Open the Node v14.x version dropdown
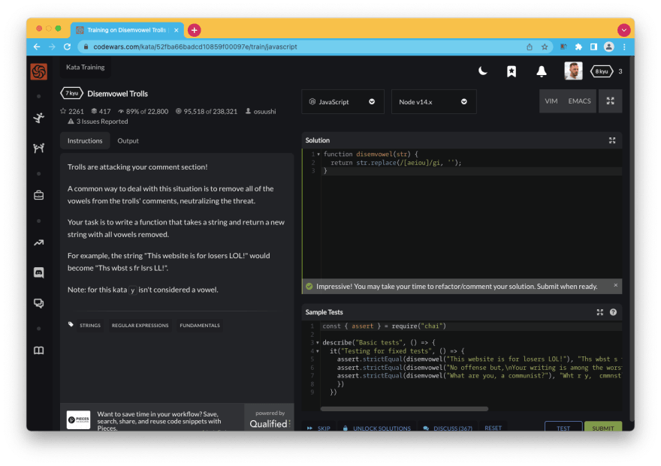661x466 pixels. (434, 101)
